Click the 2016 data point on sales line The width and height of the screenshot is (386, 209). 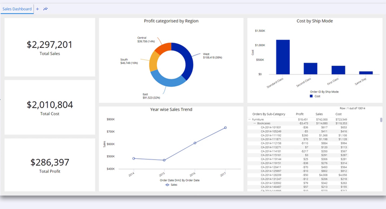[195, 143]
